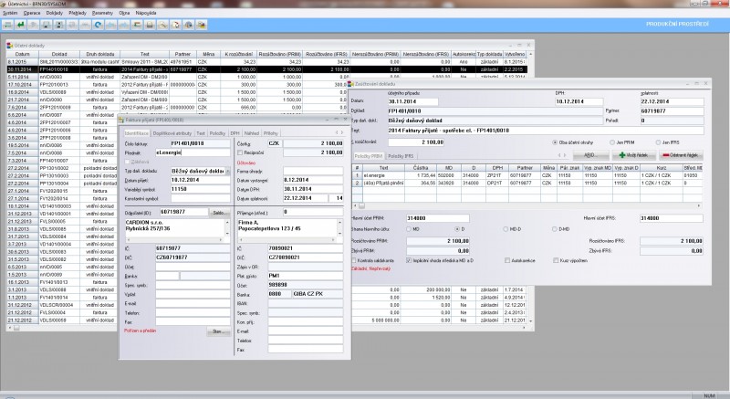Screen dimensions: 730x399
Task: Open the Typ daň. dokladu dropdown
Action: tap(227, 171)
